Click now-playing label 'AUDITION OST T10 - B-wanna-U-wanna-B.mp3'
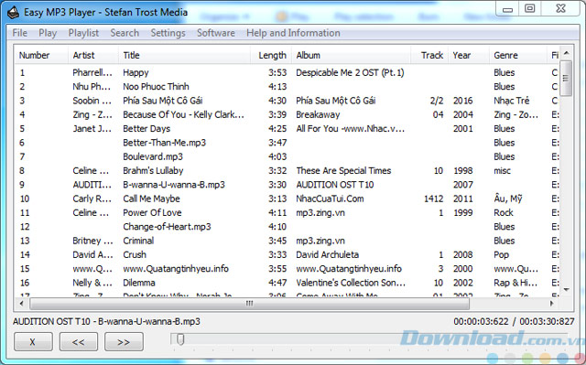 point(106,321)
